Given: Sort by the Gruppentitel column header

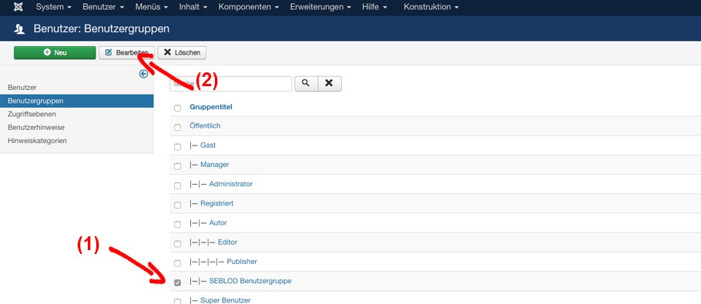Looking at the screenshot, I should click(211, 107).
